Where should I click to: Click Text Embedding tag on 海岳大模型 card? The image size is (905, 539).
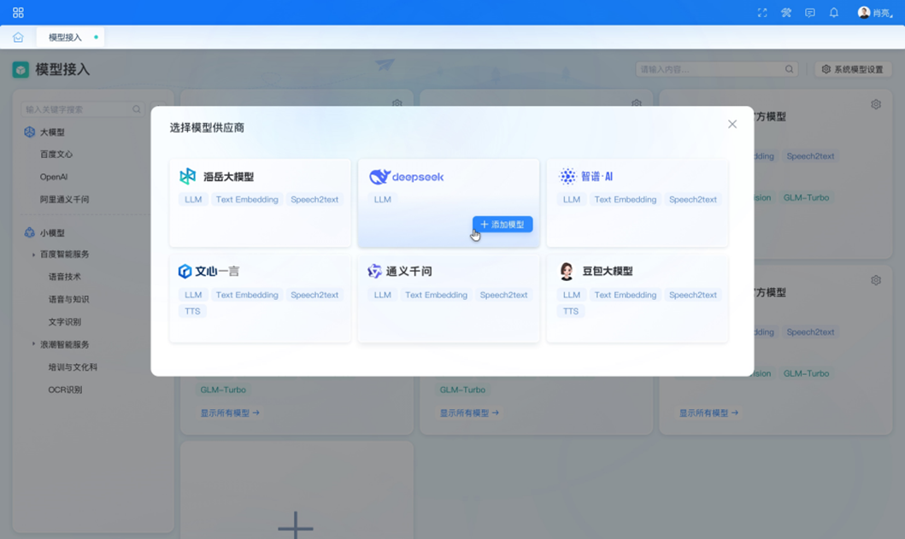click(247, 199)
